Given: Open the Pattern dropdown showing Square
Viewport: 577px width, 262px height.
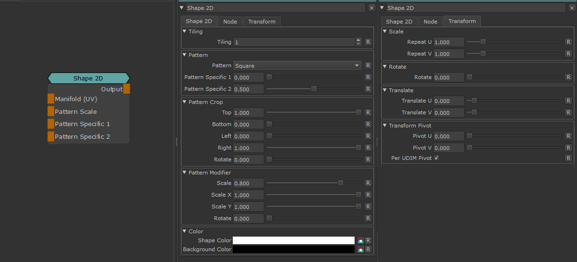Looking at the screenshot, I should (x=297, y=65).
